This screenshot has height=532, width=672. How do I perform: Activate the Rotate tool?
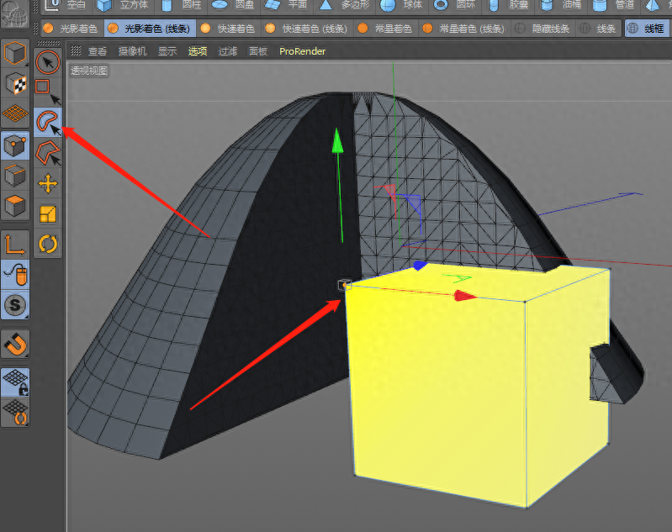48,245
